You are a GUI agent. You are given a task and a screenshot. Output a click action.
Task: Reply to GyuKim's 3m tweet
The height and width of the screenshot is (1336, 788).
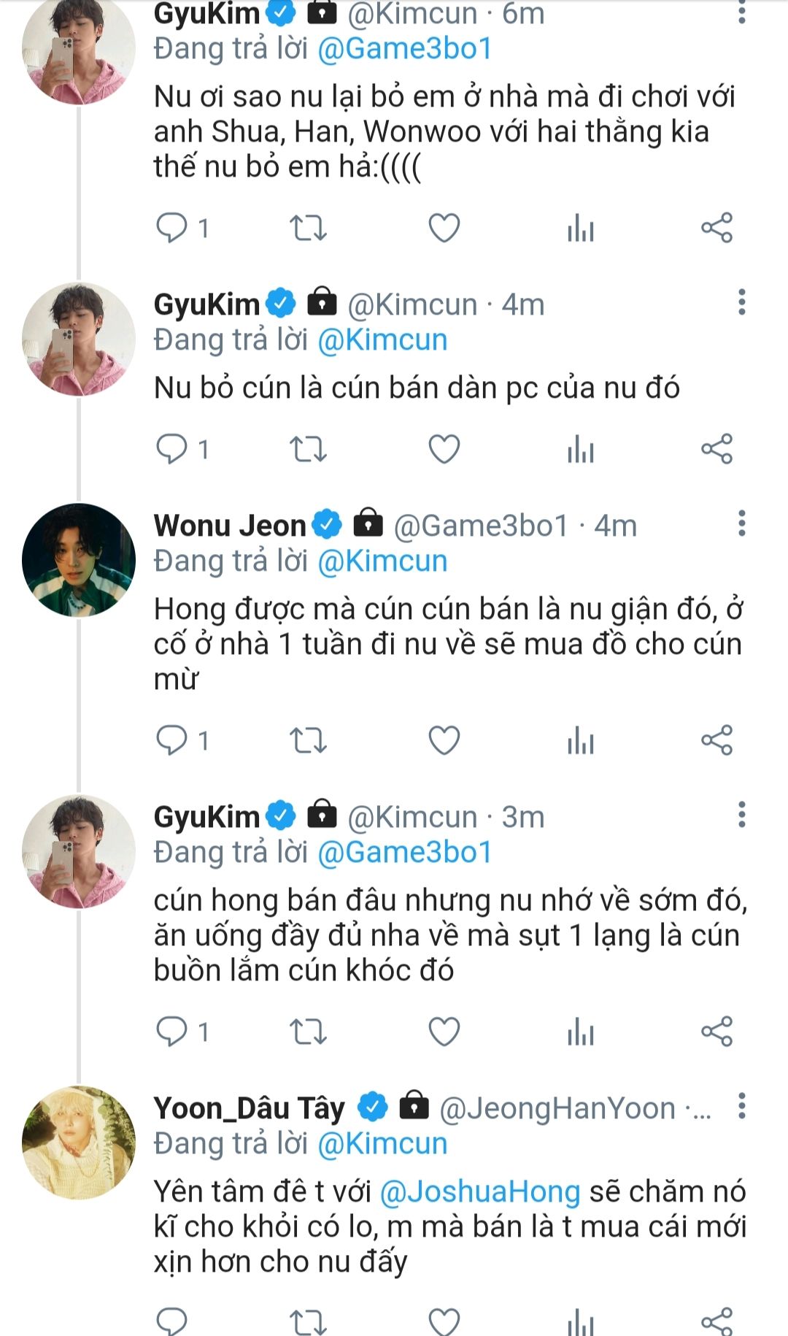pyautogui.click(x=172, y=1032)
